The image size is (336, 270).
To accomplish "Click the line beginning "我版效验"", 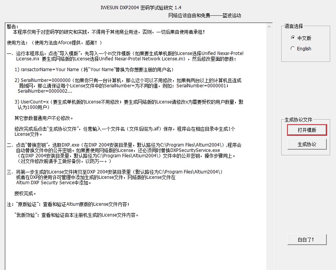I will [77, 215].
